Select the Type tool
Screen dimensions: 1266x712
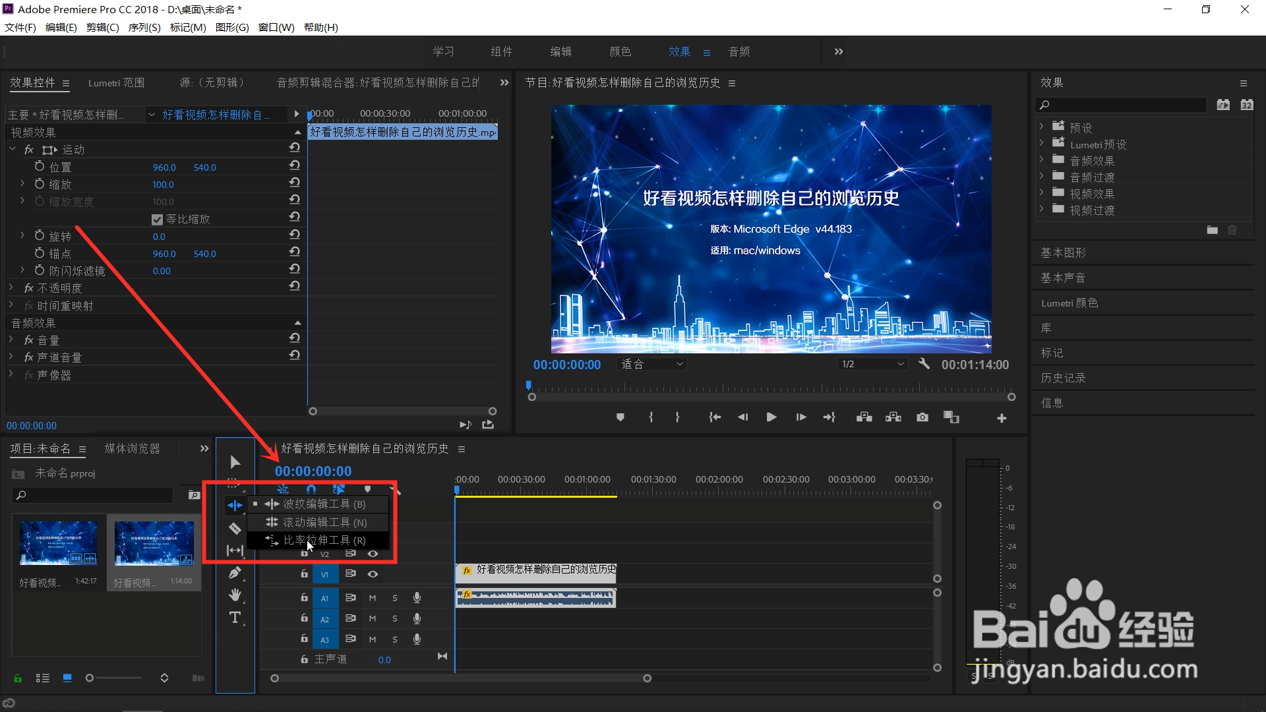(x=235, y=618)
